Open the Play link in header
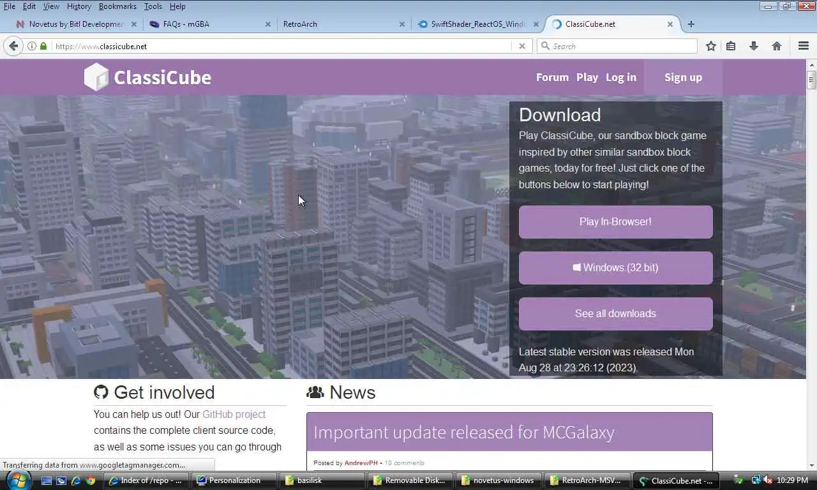 pyautogui.click(x=587, y=77)
